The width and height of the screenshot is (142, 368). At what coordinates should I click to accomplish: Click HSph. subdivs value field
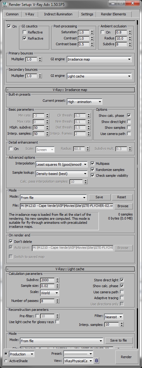pyautogui.click(x=39, y=128)
